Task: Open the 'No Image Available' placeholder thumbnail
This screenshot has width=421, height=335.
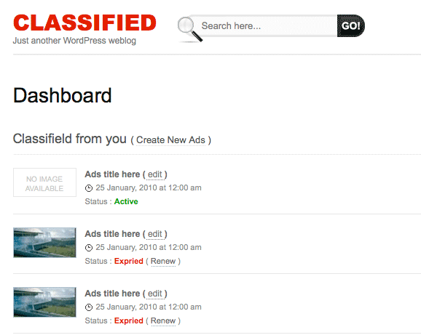Action: click(x=44, y=182)
